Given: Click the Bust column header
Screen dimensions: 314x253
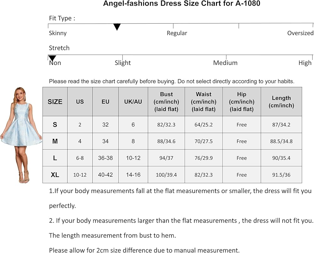Looking at the screenshot, I should pyautogui.click(x=166, y=102).
